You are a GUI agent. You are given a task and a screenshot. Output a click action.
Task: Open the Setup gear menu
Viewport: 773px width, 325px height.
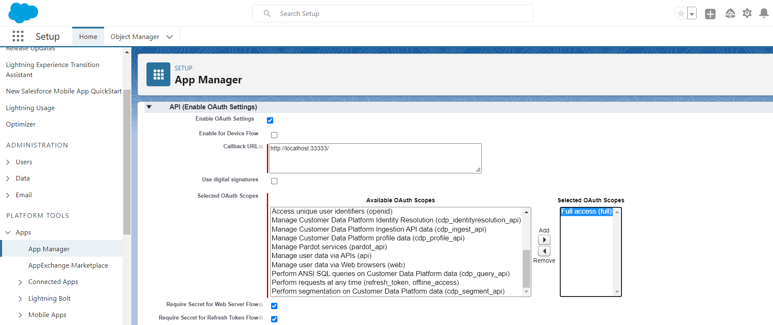(x=747, y=14)
